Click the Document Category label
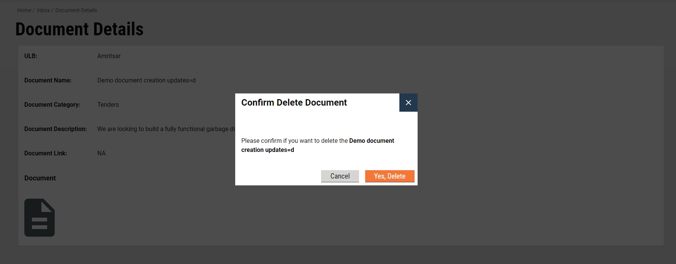 point(52,104)
